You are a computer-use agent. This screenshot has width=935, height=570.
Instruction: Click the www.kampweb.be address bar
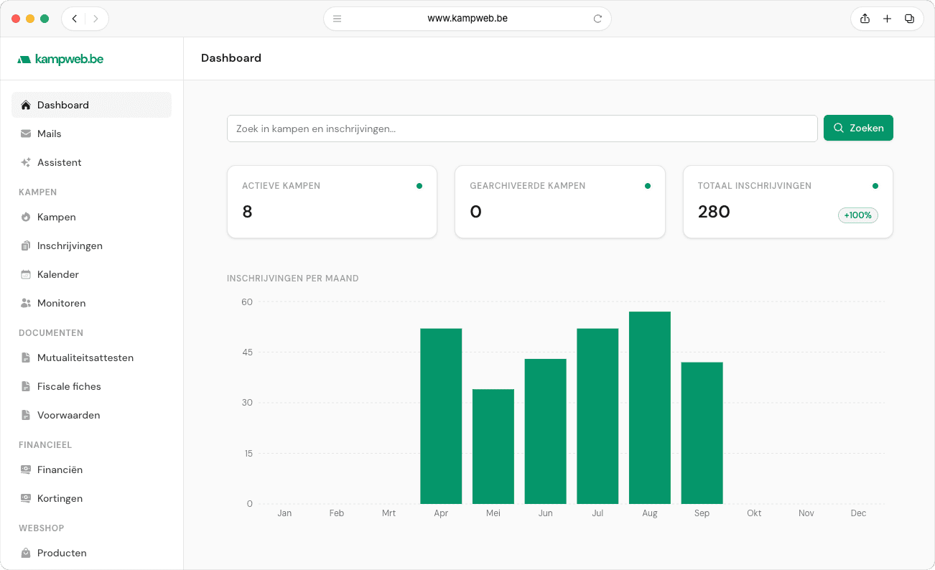coord(467,19)
